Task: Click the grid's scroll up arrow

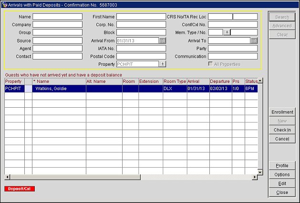Action: pyautogui.click(x=260, y=81)
